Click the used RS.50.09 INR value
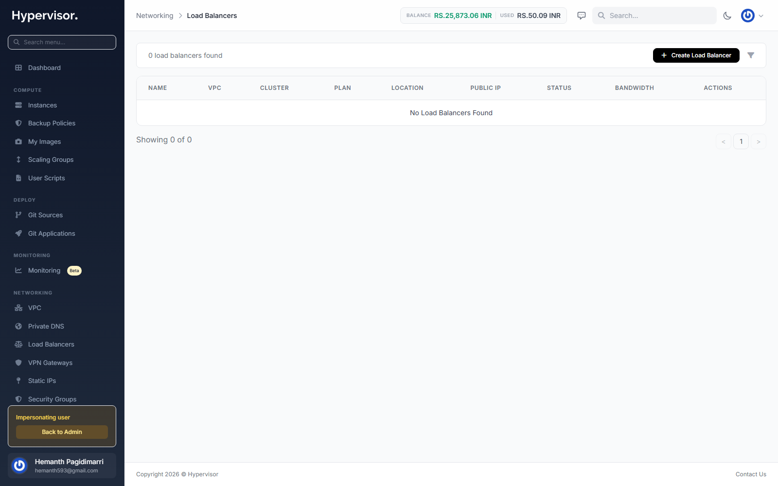778x486 pixels. click(539, 16)
